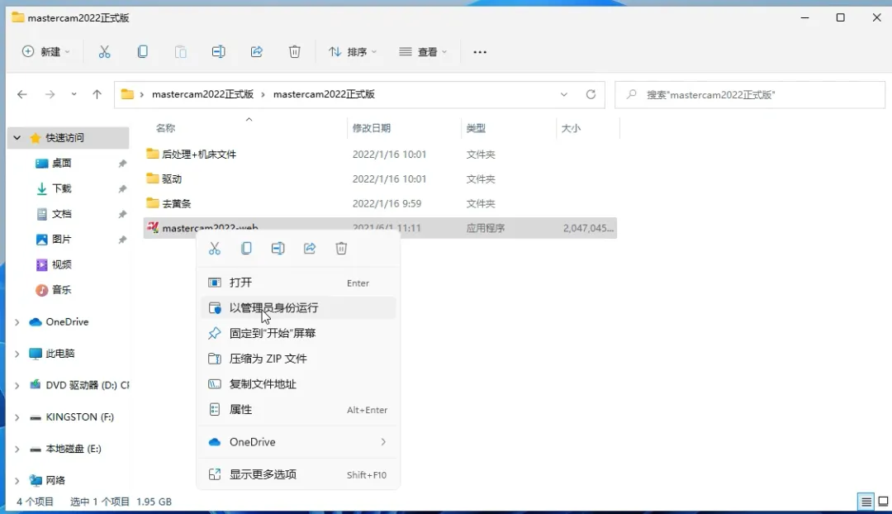The width and height of the screenshot is (892, 514).
Task: Go up one folder level with the up arrow
Action: (97, 94)
